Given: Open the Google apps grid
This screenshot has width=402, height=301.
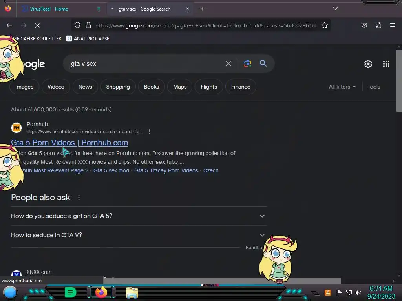Looking at the screenshot, I should 386,64.
